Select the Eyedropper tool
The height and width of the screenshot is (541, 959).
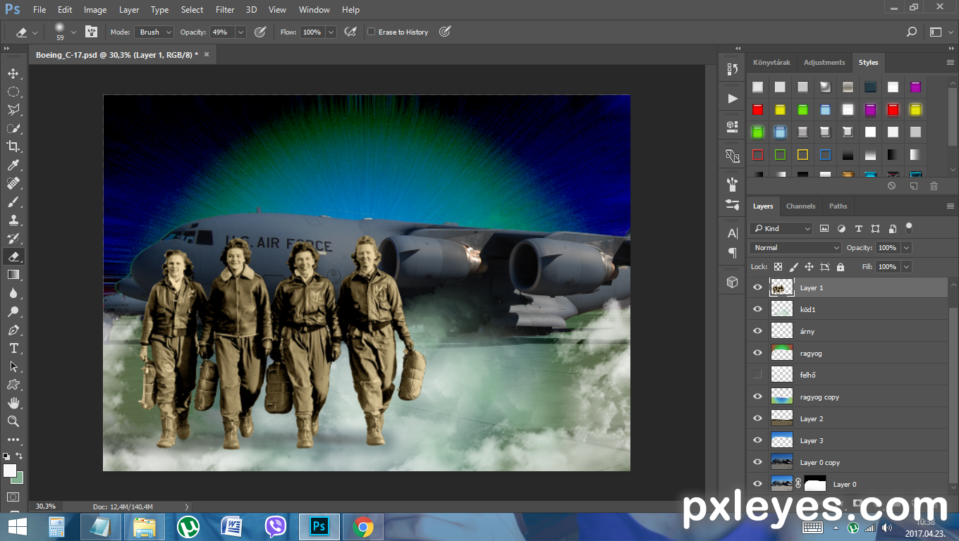point(13,165)
